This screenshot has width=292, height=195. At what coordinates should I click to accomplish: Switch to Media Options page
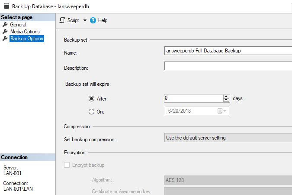tap(25, 32)
